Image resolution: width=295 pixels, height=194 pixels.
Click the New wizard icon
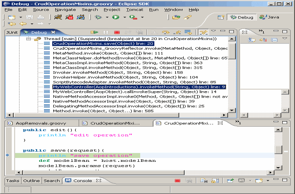click(x=12, y=17)
